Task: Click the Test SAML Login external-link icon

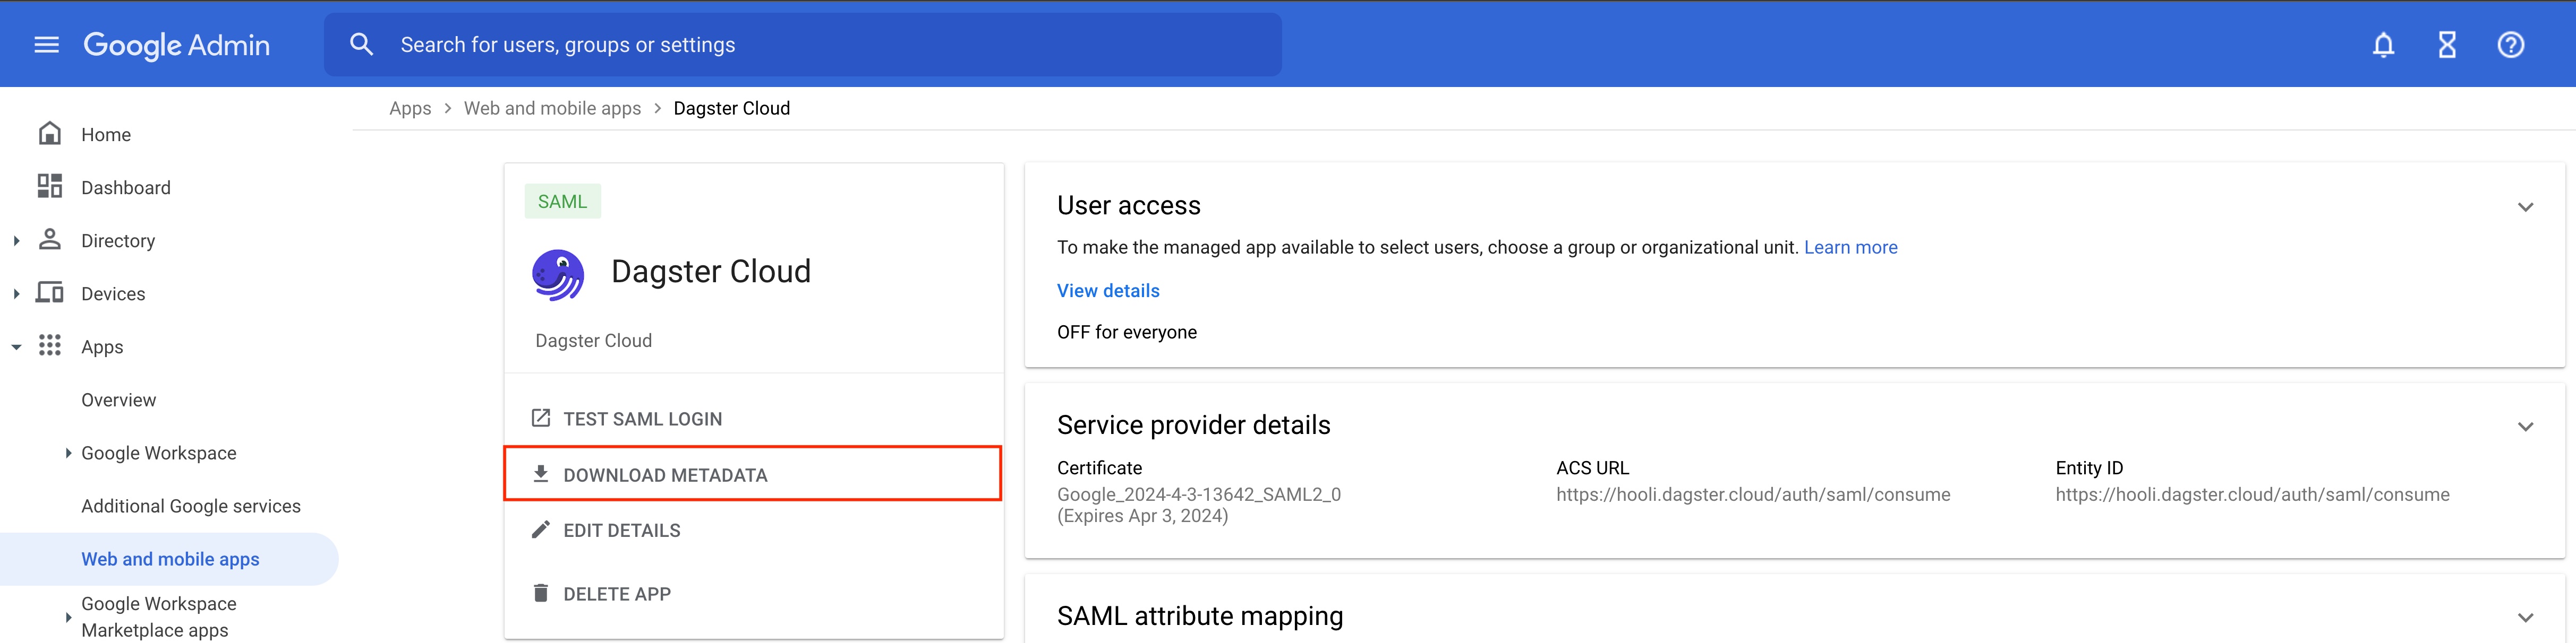Action: point(541,418)
